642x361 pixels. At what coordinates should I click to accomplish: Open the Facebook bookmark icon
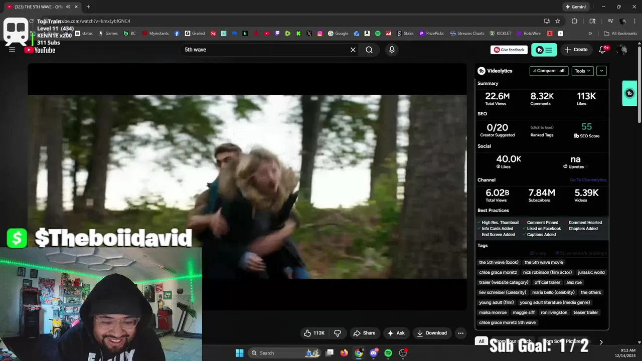coord(177,34)
